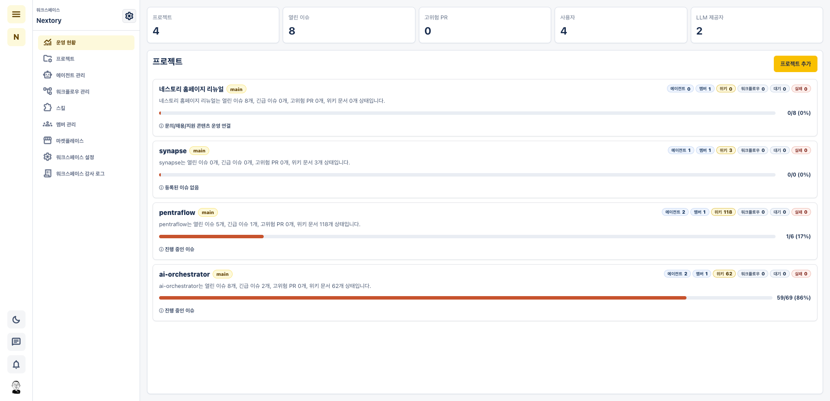
Task: Open the user profile avatar
Action: click(16, 387)
